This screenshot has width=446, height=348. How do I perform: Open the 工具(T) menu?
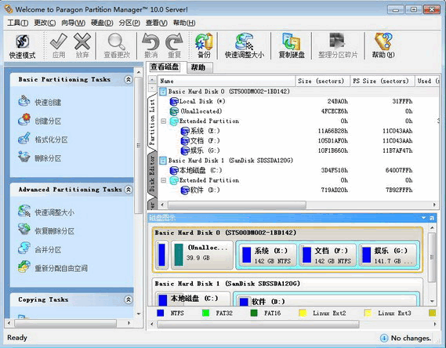[x=17, y=23]
